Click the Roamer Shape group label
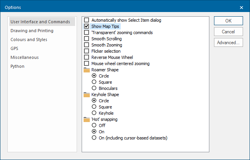The width and height of the screenshot is (250, 160). pos(105,70)
